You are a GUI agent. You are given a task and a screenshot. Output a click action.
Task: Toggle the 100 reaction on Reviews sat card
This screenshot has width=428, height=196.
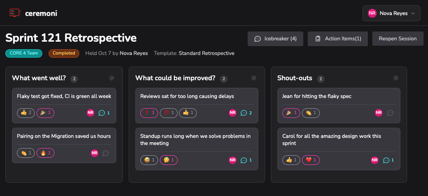[169, 113]
